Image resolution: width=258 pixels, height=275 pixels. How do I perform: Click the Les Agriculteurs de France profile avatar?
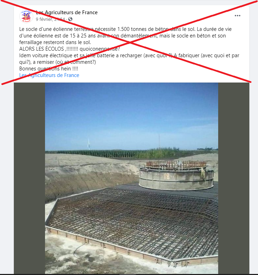point(26,16)
